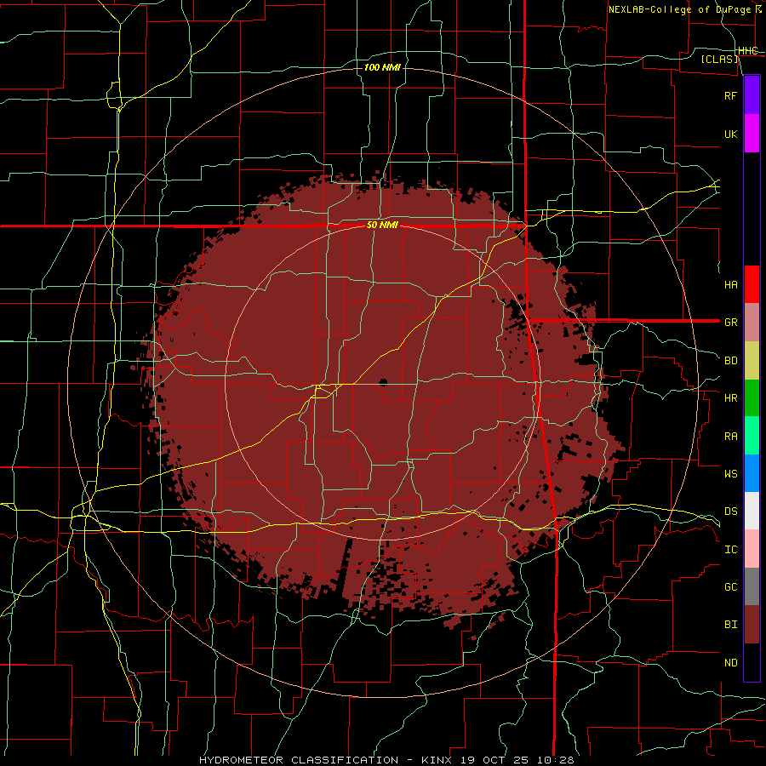Click the 50 NMI range ring label
The height and width of the screenshot is (766, 766).
point(382,226)
